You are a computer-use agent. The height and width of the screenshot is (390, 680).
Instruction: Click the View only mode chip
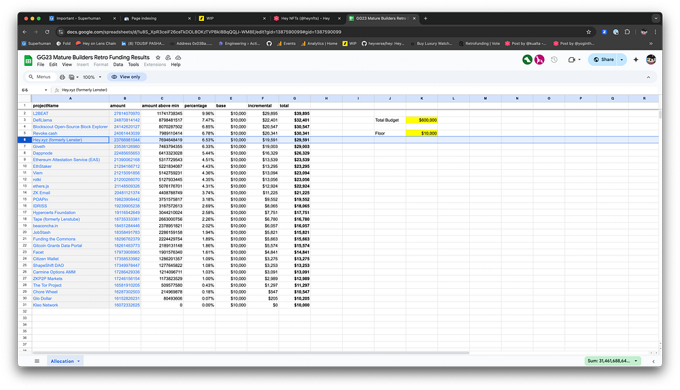coord(126,77)
